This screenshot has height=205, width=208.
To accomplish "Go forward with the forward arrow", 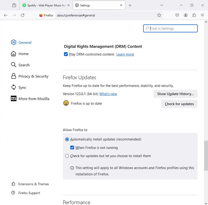I will (x=14, y=15).
